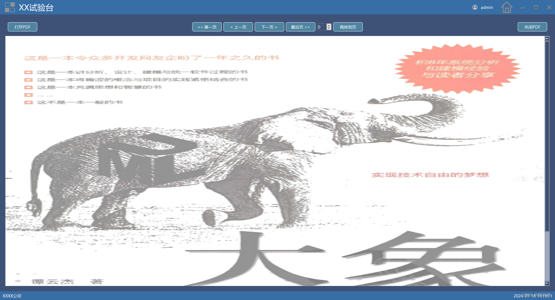Click the admin user avatar icon

[x=475, y=7]
